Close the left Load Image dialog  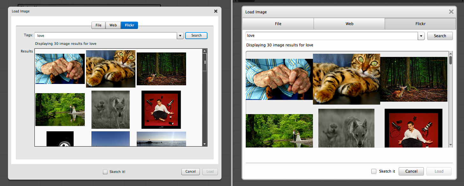[x=216, y=11]
